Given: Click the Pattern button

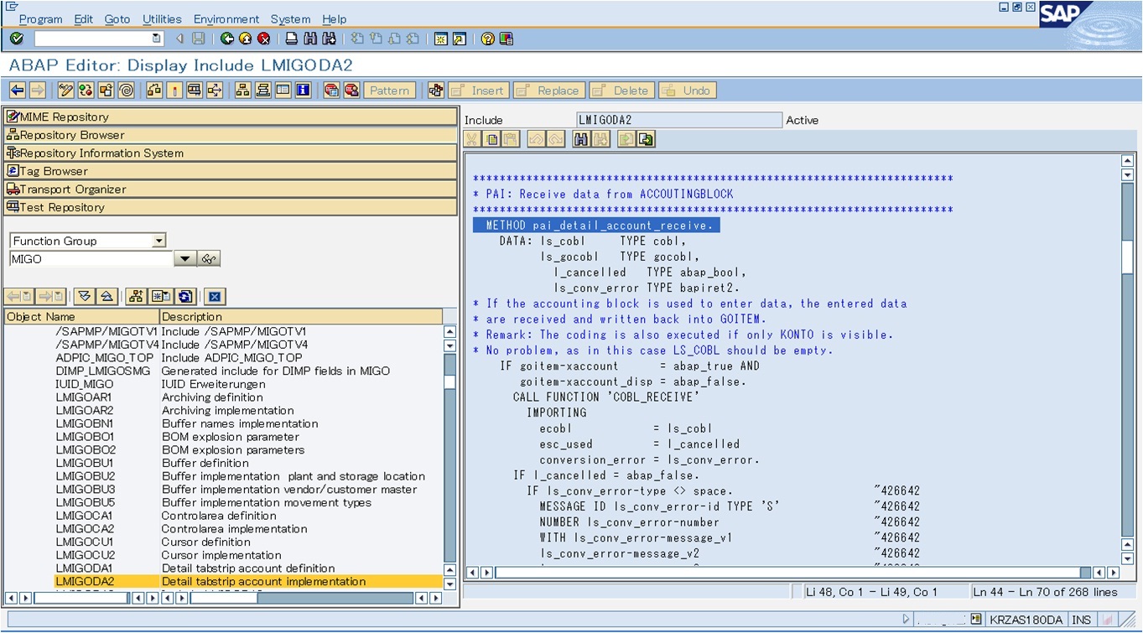Looking at the screenshot, I should (x=389, y=90).
